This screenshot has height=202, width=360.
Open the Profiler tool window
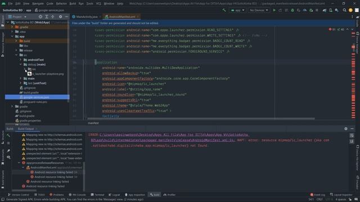pos(169,195)
